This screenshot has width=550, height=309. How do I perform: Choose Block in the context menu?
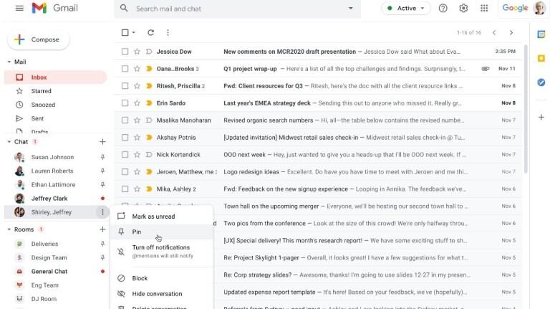(x=162, y=278)
